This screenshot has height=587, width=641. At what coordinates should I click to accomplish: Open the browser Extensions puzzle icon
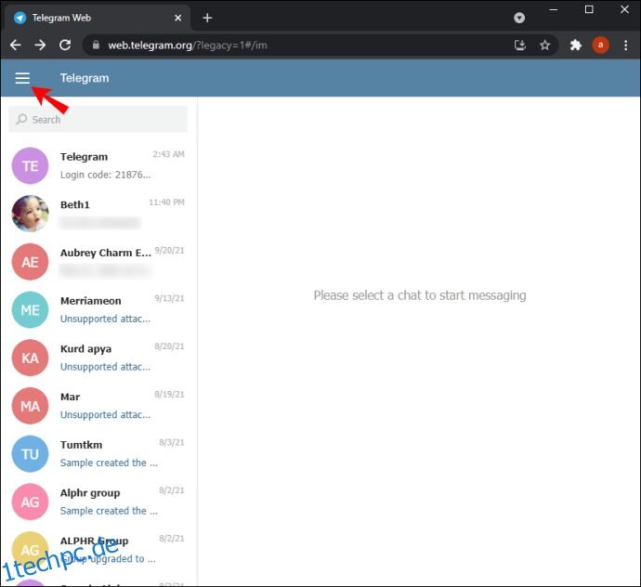coord(576,45)
